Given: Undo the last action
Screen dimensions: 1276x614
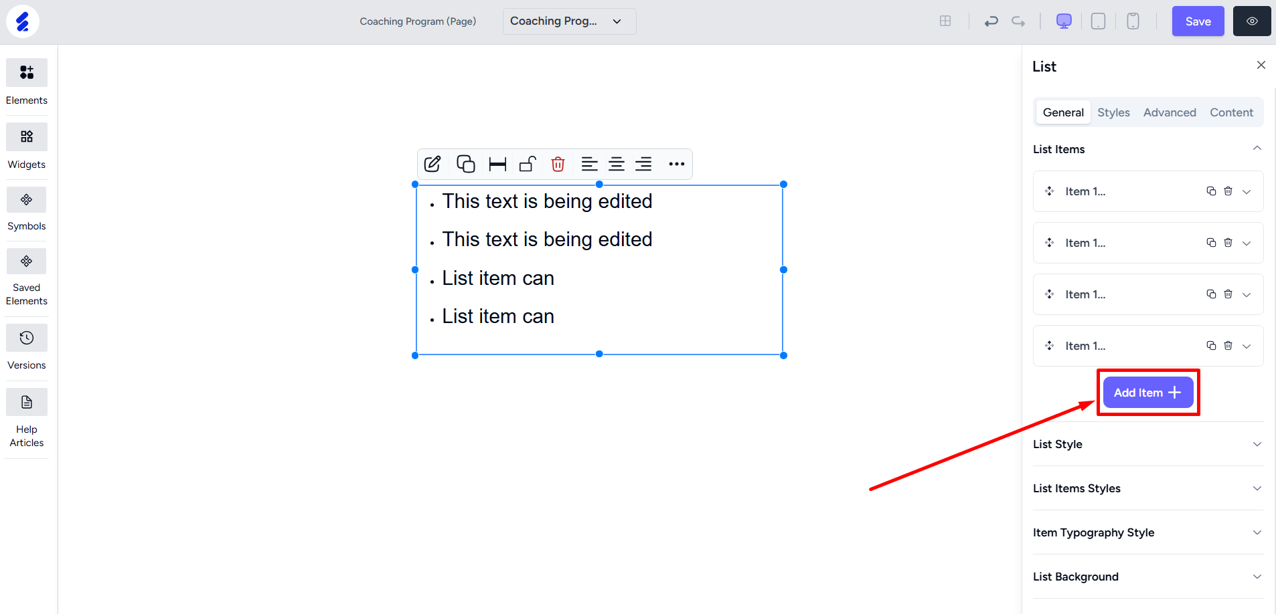Looking at the screenshot, I should click(991, 21).
